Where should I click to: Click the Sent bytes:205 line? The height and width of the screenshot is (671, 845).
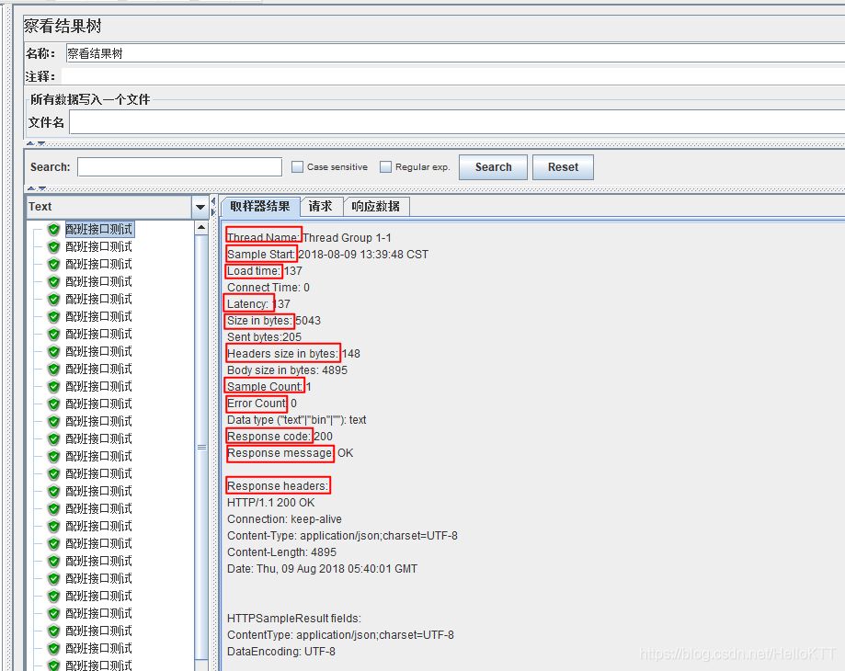click(264, 337)
